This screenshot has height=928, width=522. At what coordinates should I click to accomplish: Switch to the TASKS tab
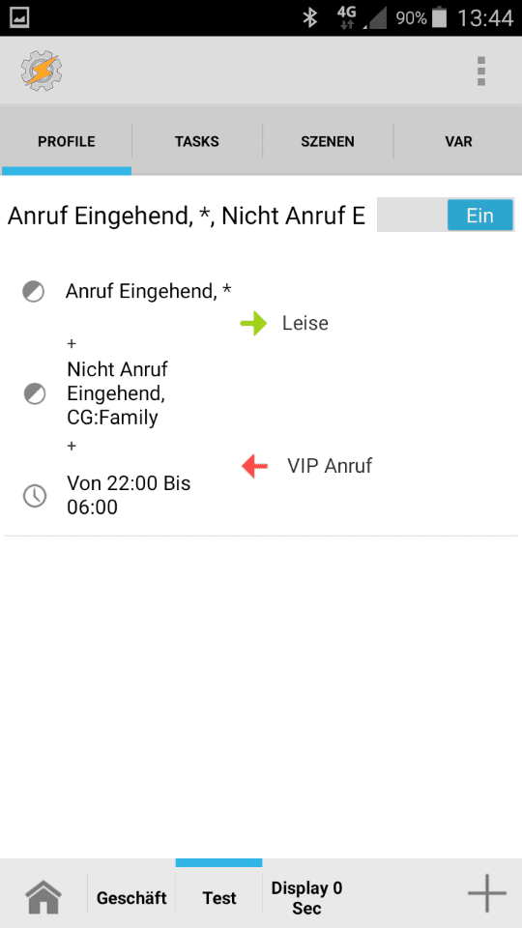[x=197, y=141]
